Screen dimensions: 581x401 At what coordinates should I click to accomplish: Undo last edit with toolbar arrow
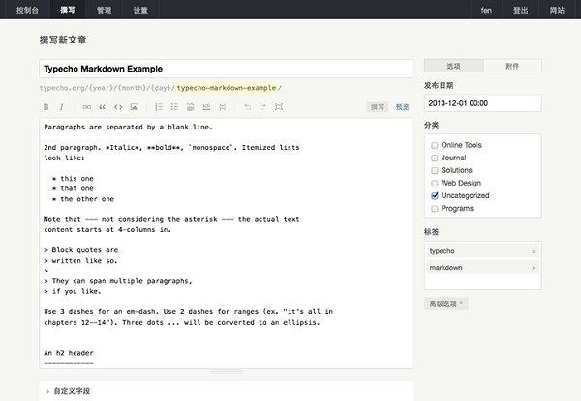[x=247, y=106]
